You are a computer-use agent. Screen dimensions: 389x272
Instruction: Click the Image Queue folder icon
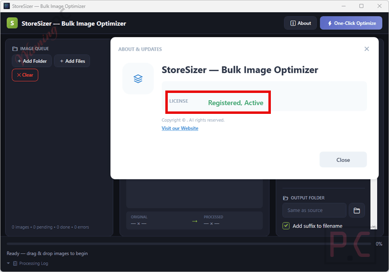(x=15, y=49)
